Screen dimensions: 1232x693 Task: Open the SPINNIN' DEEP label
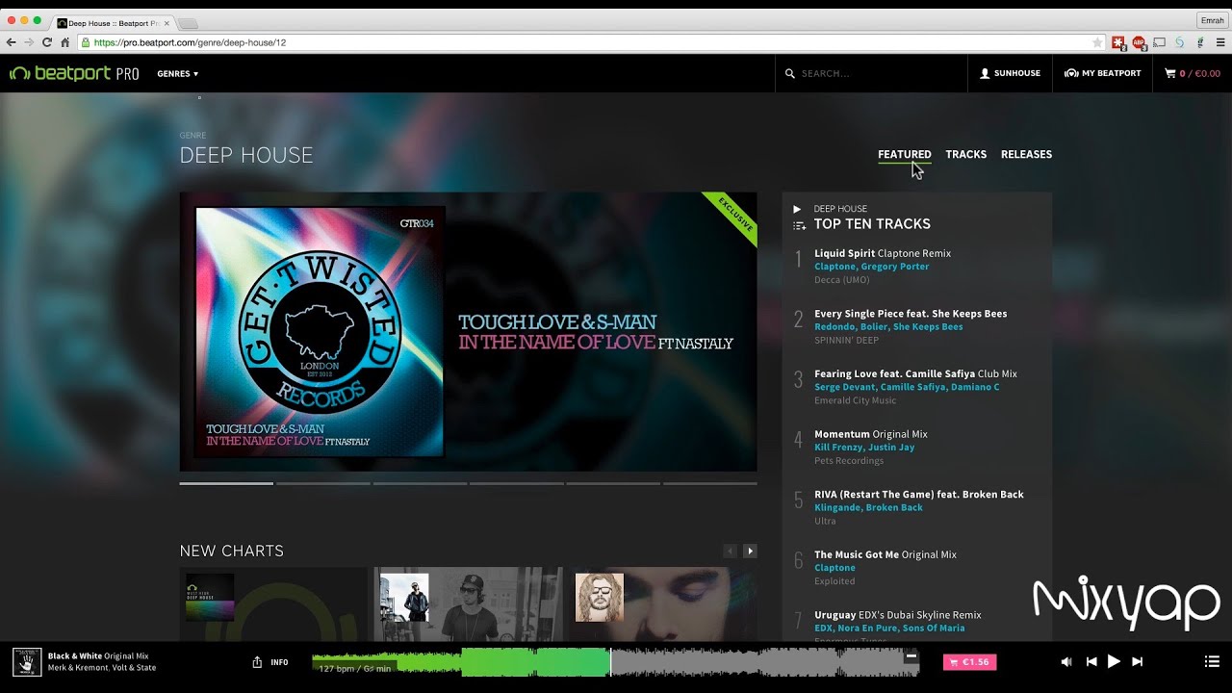click(x=846, y=341)
